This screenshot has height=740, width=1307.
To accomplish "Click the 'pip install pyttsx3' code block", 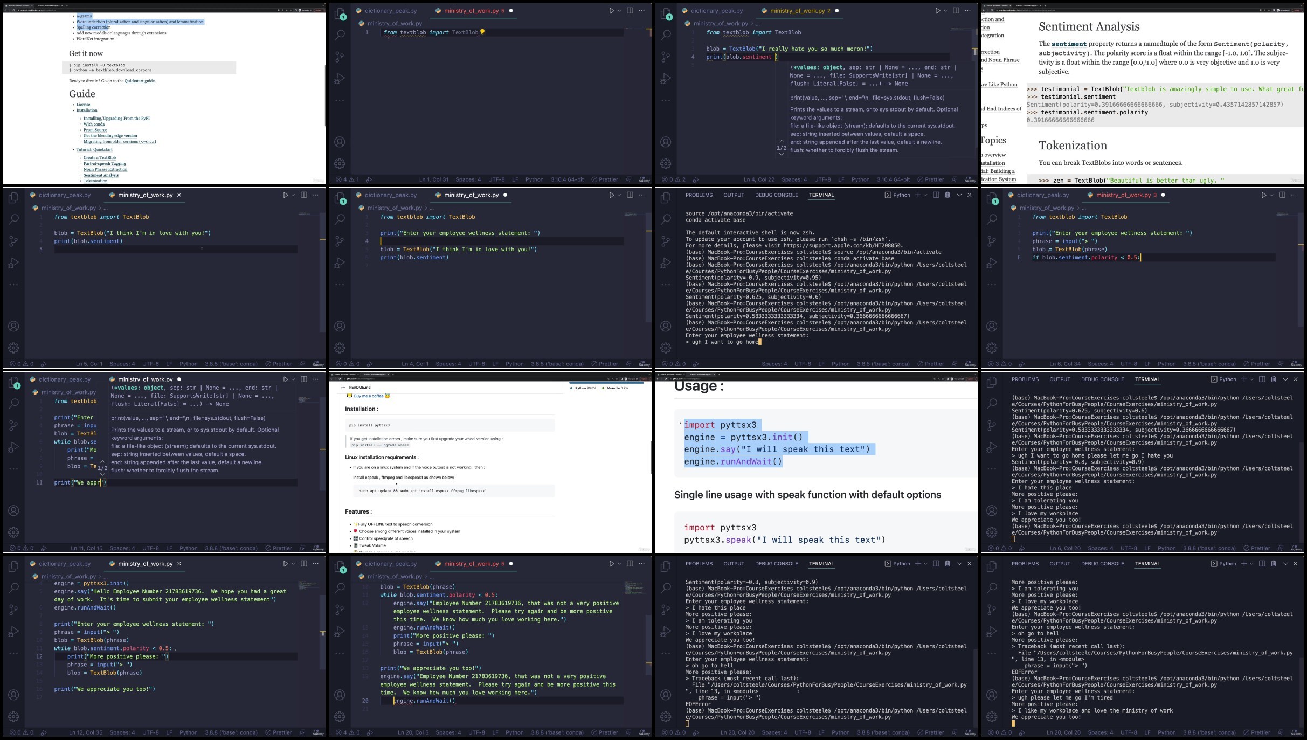I will pyautogui.click(x=450, y=425).
